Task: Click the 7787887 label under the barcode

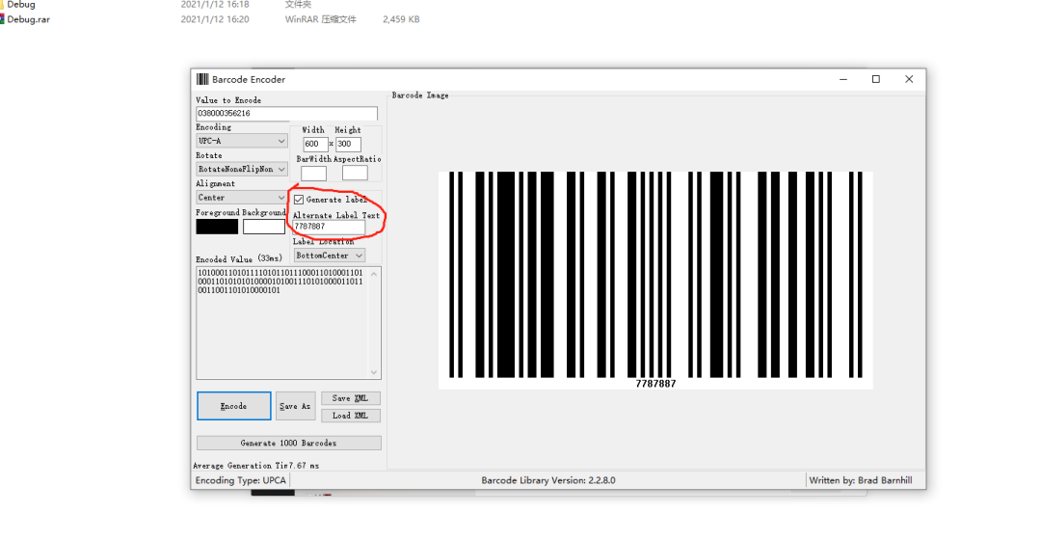Action: (655, 384)
